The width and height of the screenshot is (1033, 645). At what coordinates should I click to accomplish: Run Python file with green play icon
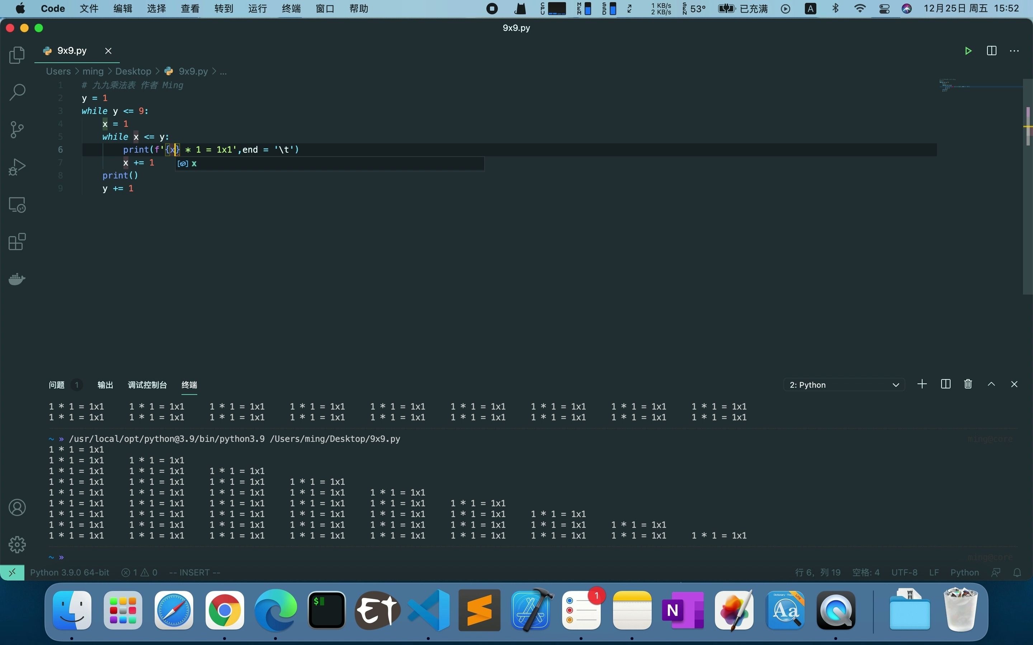pyautogui.click(x=968, y=51)
